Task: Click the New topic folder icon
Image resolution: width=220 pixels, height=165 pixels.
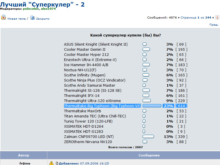Action: [3, 17]
